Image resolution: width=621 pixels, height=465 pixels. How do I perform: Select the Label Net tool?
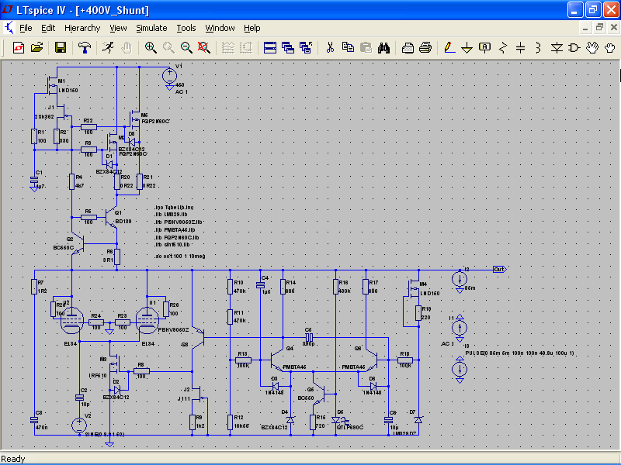pos(484,48)
